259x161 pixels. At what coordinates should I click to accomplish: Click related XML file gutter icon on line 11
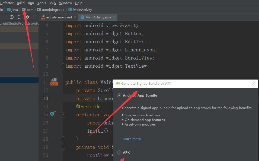pyautogui.click(x=54, y=82)
